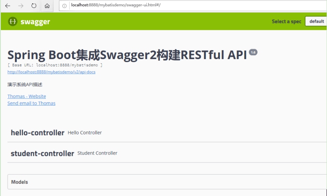Viewport: 327px width, 196px height.
Task: Click the 'Hello Controller' description text
Action: coord(84,133)
